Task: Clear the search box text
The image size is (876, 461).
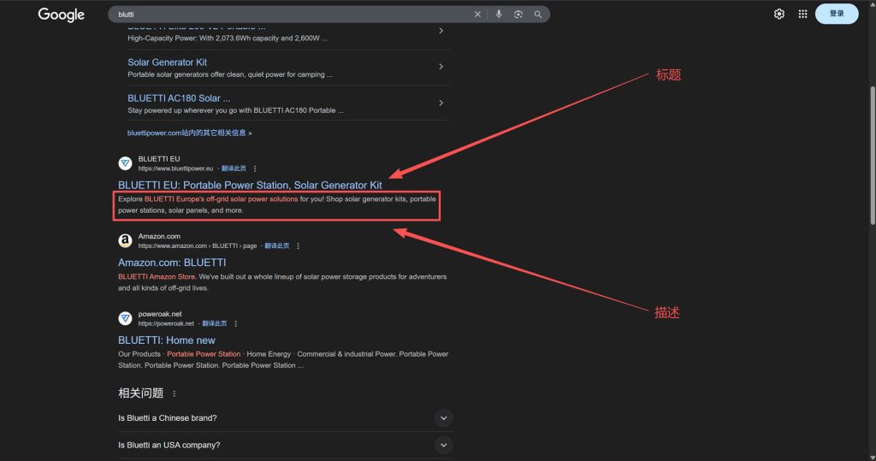Action: (x=478, y=15)
